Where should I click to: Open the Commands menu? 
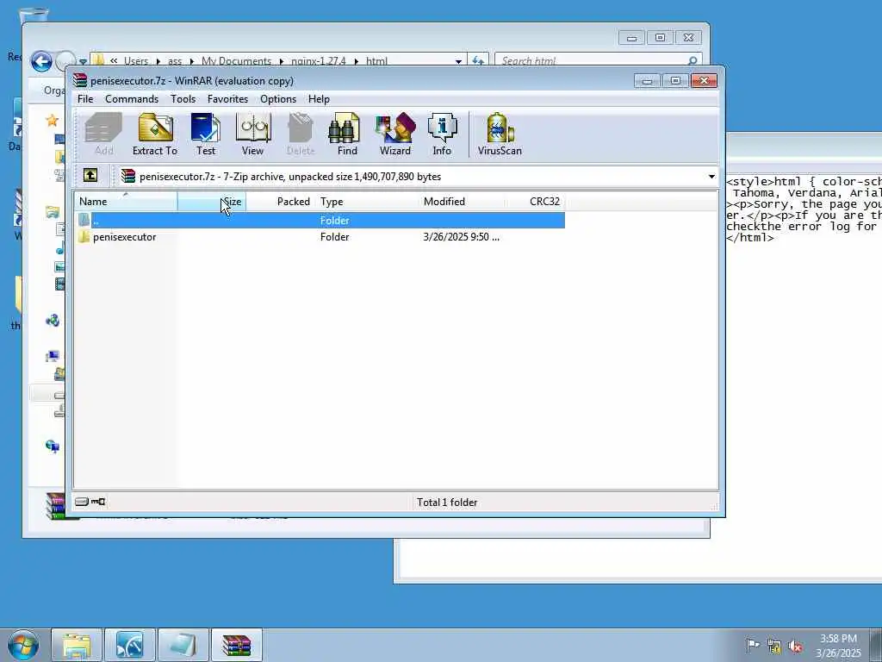pyautogui.click(x=132, y=99)
